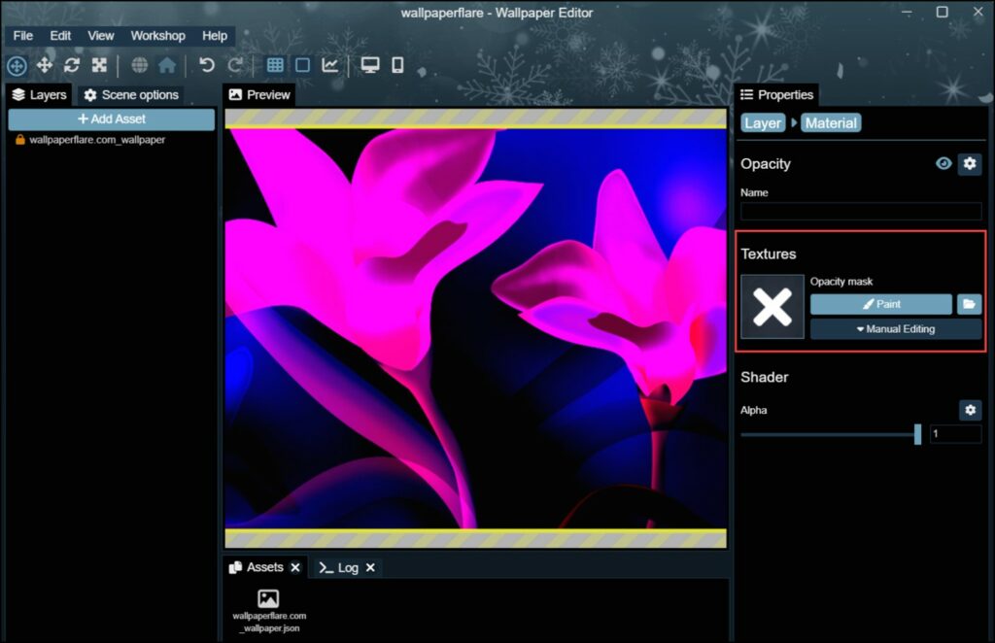
Task: Open the Shader Alpha settings gear
Action: pos(970,410)
